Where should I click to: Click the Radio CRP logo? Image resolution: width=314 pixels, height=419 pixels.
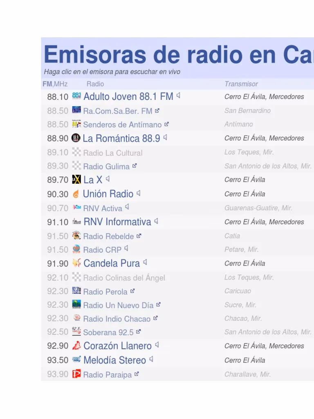coord(76,249)
